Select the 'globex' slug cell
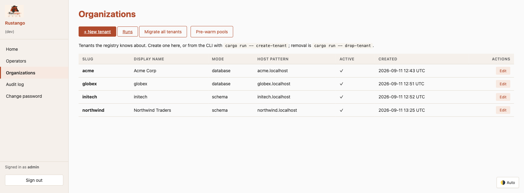The height and width of the screenshot is (193, 524). pos(90,84)
